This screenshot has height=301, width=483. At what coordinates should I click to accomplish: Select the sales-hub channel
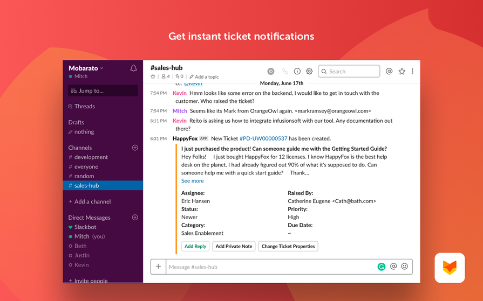(x=103, y=185)
